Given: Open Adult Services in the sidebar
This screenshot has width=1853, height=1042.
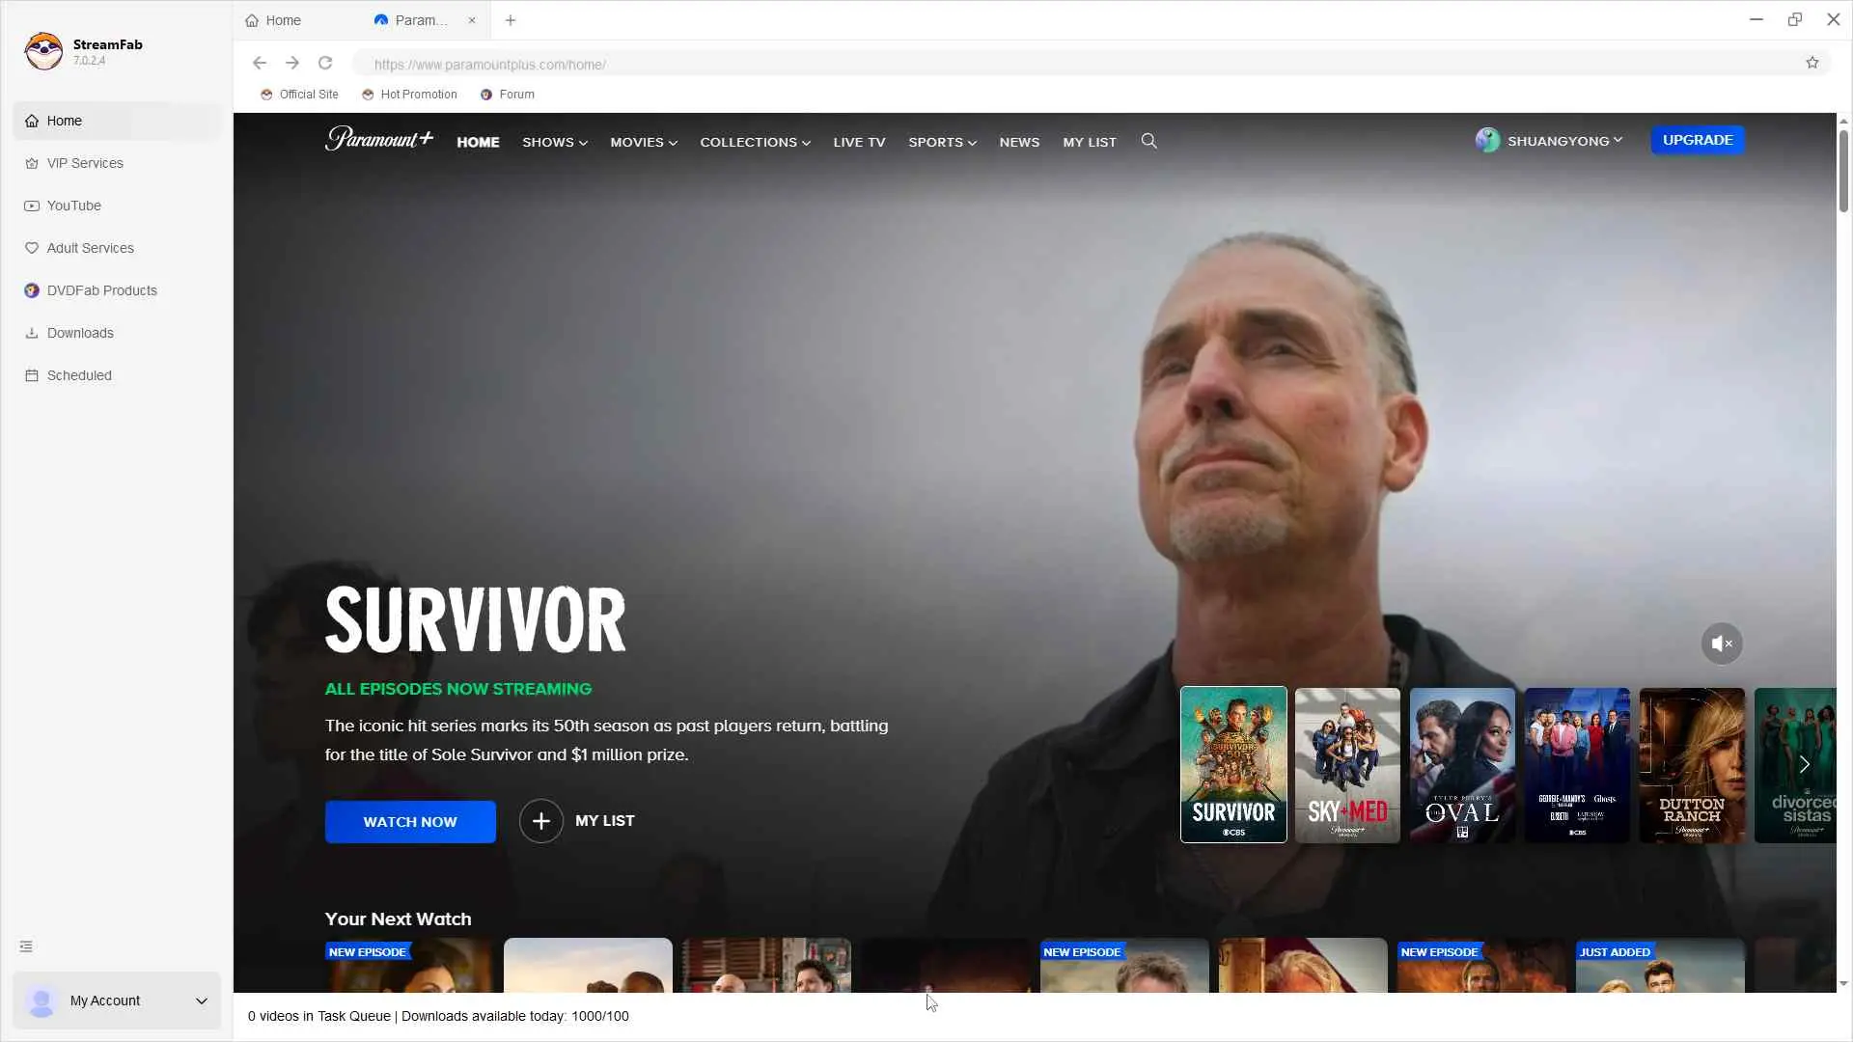Looking at the screenshot, I should pos(117,248).
